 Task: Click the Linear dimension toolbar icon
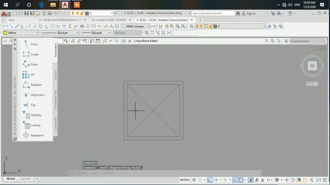(6, 26)
